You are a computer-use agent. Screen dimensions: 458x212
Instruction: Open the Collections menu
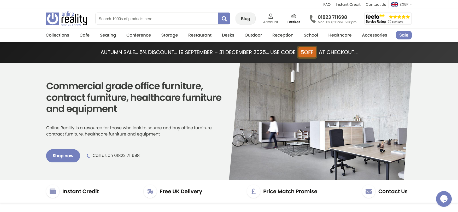point(57,35)
